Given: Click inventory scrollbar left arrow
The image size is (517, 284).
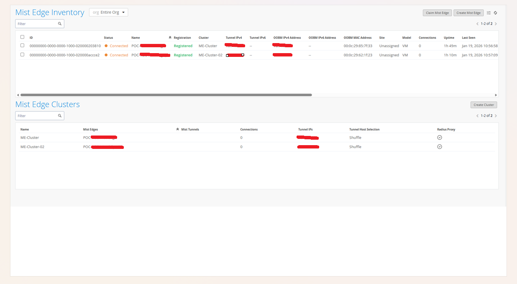Looking at the screenshot, I should point(18,95).
